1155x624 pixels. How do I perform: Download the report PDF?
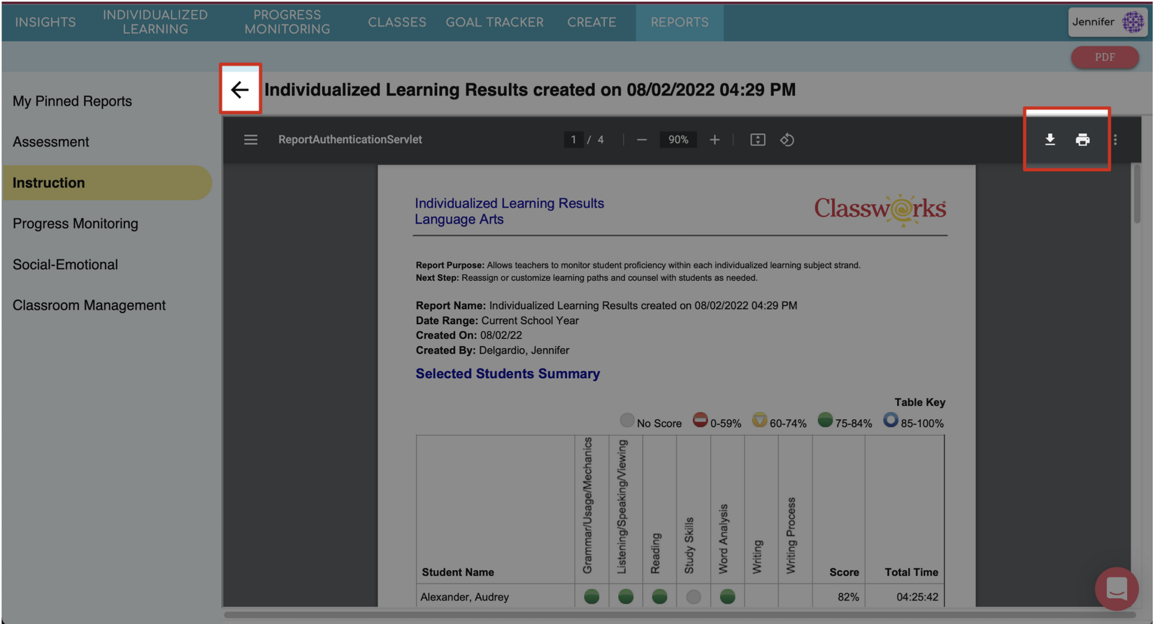1049,140
